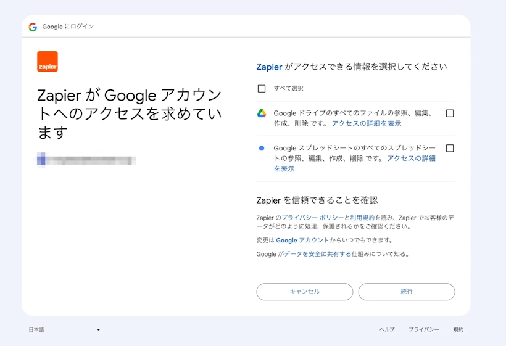Image resolution: width=506 pixels, height=346 pixels.
Task: Open the 規約 footer link
Action: point(458,329)
